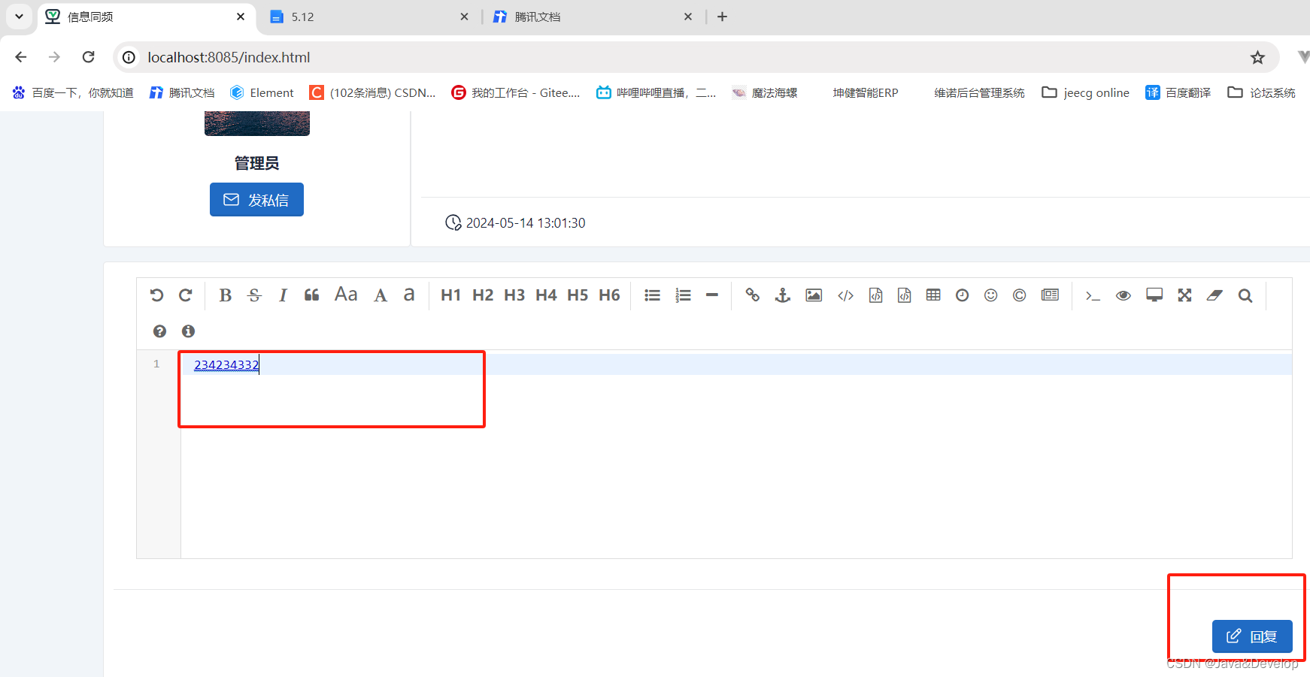Open full HTML preview monitor icon
The width and height of the screenshot is (1310, 677).
[1154, 295]
